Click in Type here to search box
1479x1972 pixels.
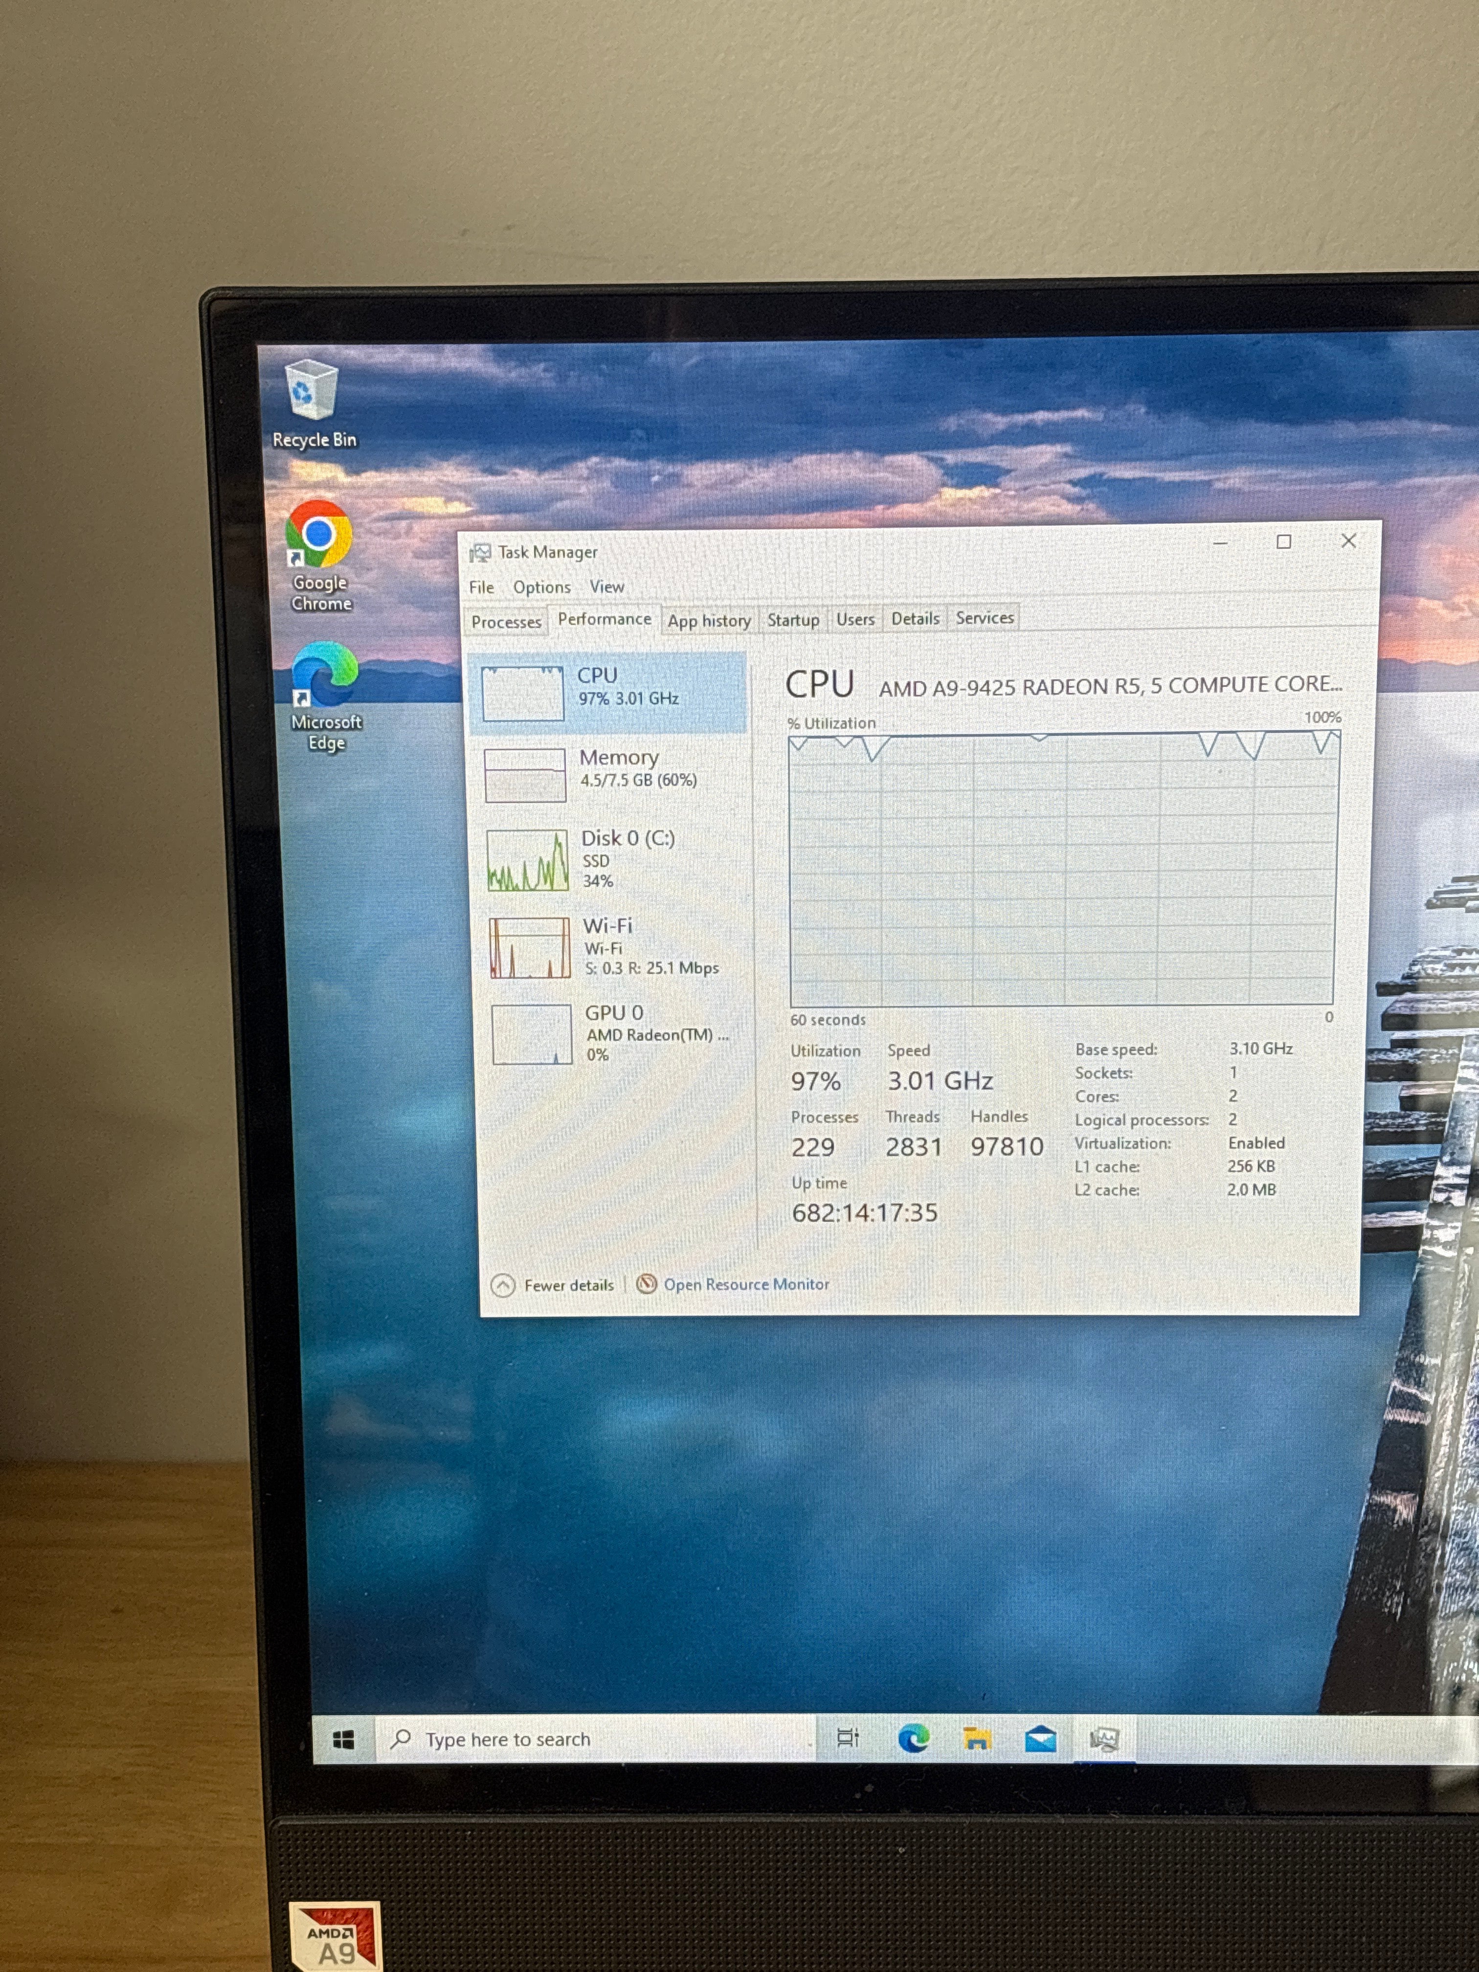click(596, 1739)
